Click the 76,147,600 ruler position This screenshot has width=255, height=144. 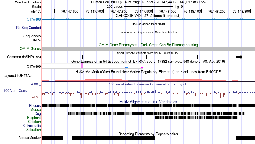70,11
